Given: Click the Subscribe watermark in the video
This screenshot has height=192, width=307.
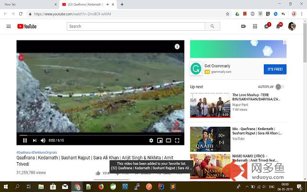Looking at the screenshot, I should pos(177,127).
